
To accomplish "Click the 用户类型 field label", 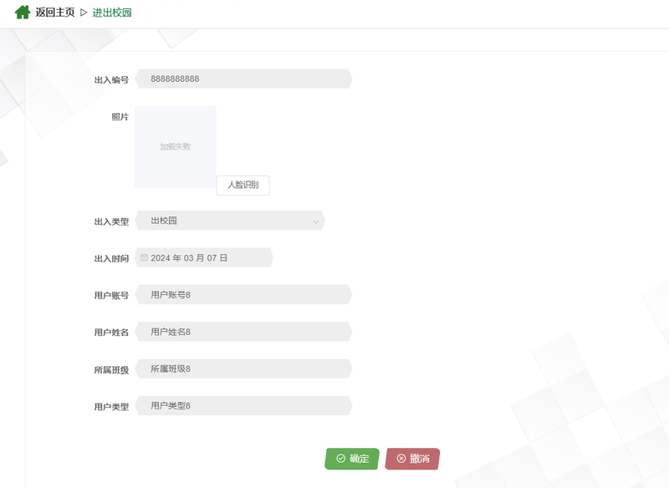I will coord(111,407).
